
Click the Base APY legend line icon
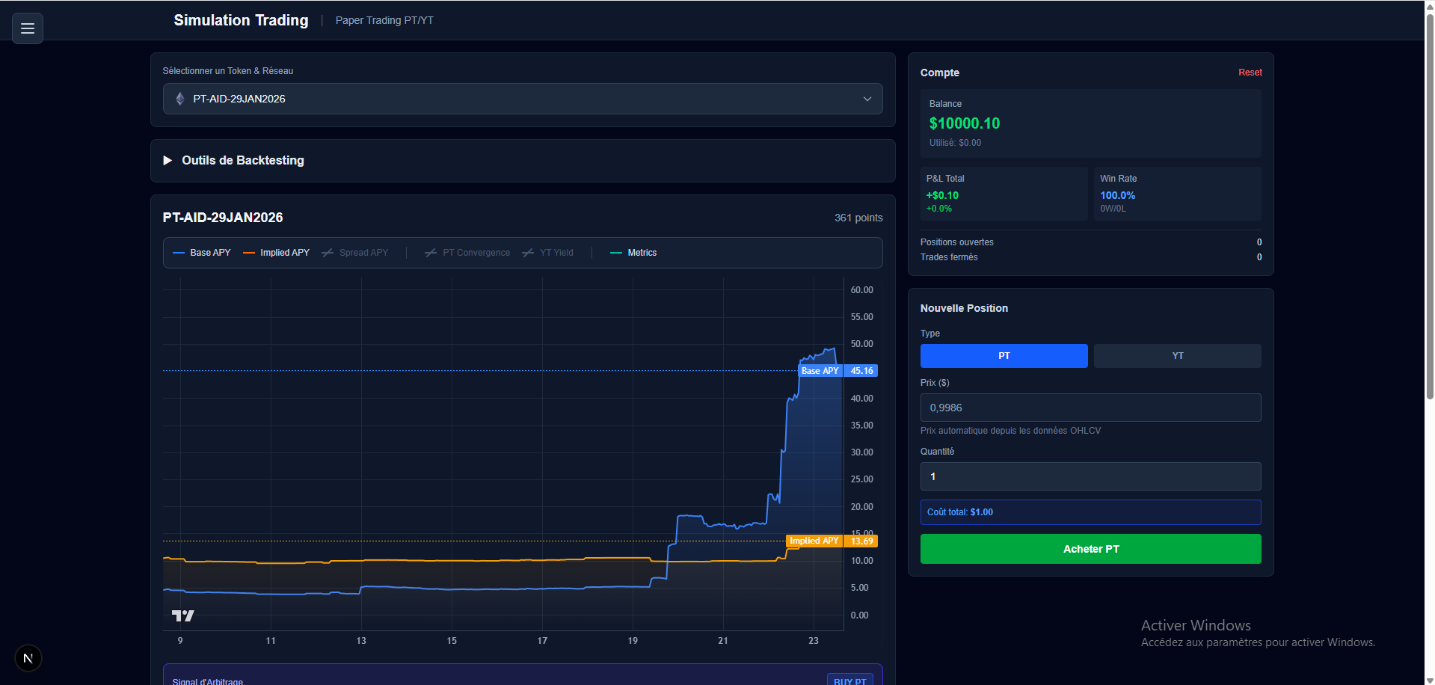coord(178,253)
